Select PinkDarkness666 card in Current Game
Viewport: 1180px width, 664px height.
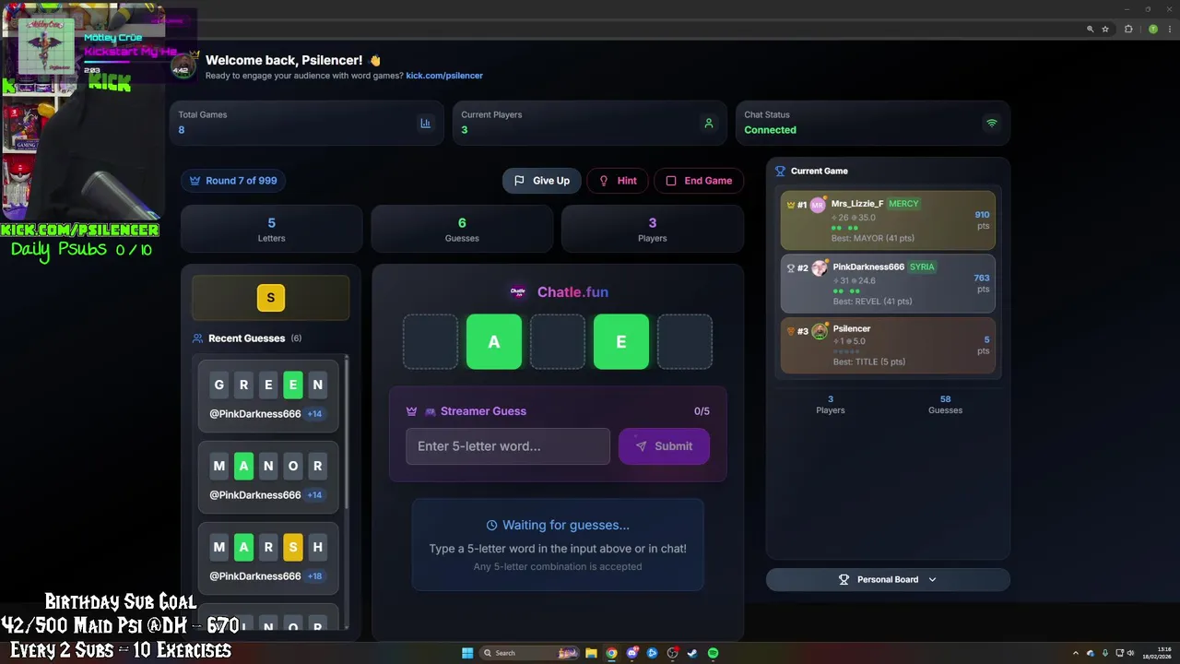888,283
